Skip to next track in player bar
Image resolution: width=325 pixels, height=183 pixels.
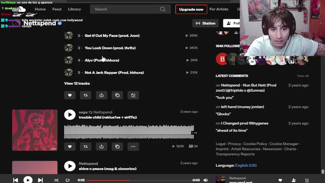point(40,180)
